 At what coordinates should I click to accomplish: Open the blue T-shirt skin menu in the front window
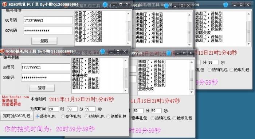(102, 51)
